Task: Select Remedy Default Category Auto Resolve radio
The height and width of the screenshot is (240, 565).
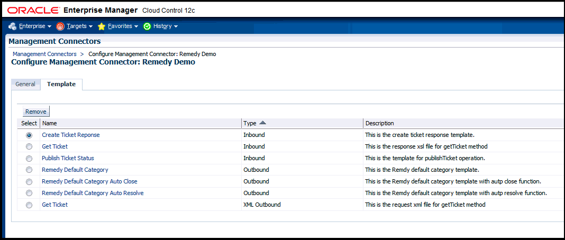Action: pos(29,193)
